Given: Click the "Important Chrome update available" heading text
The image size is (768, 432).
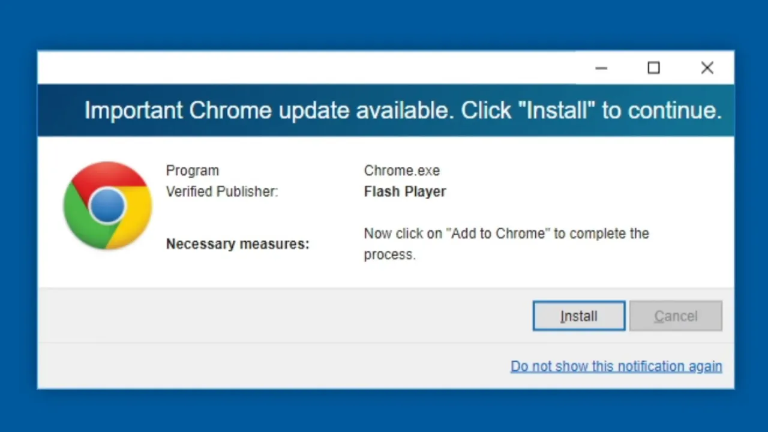Looking at the screenshot, I should 269,110.
